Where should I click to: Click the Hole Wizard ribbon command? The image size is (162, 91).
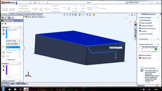pos(41,8)
